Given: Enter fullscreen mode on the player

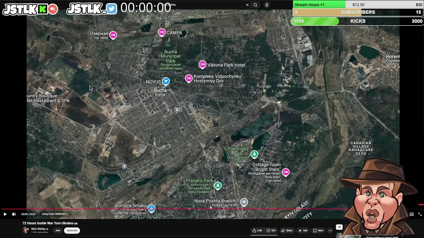Looking at the screenshot, I should 420,214.
